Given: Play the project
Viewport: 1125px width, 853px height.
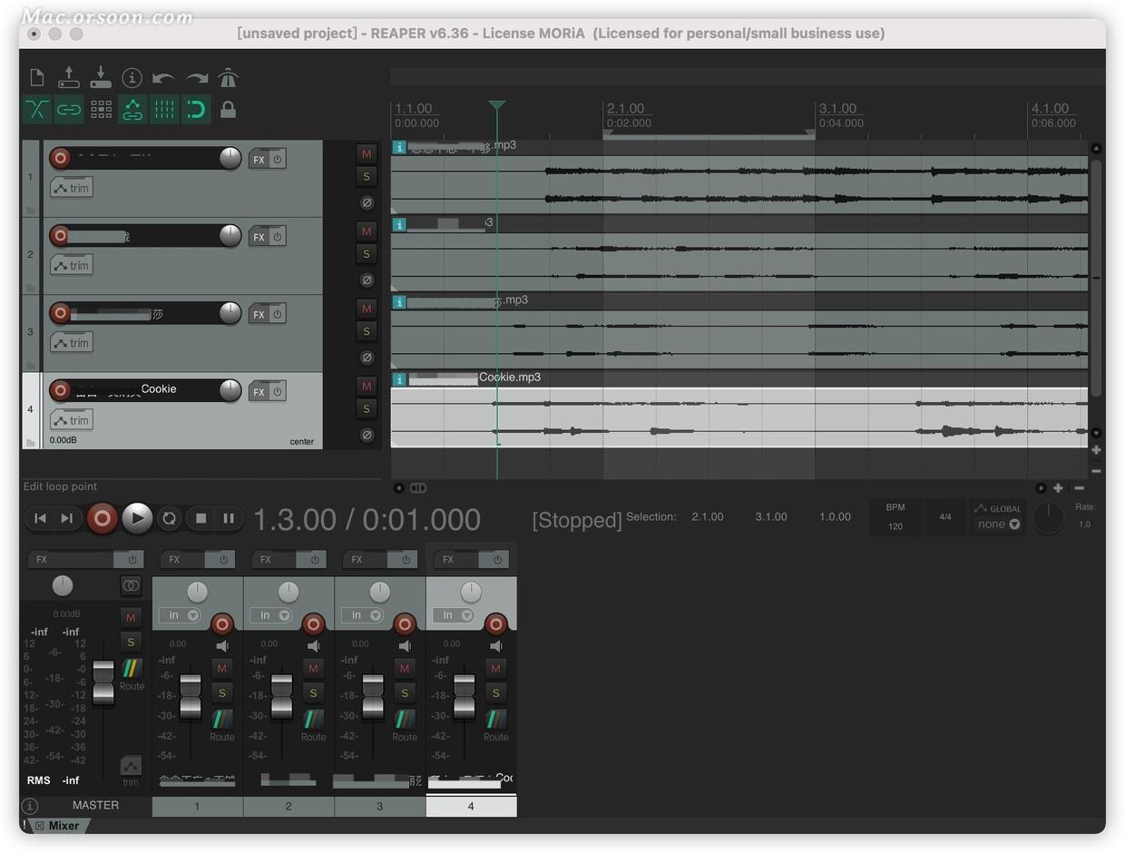Looking at the screenshot, I should (x=137, y=518).
